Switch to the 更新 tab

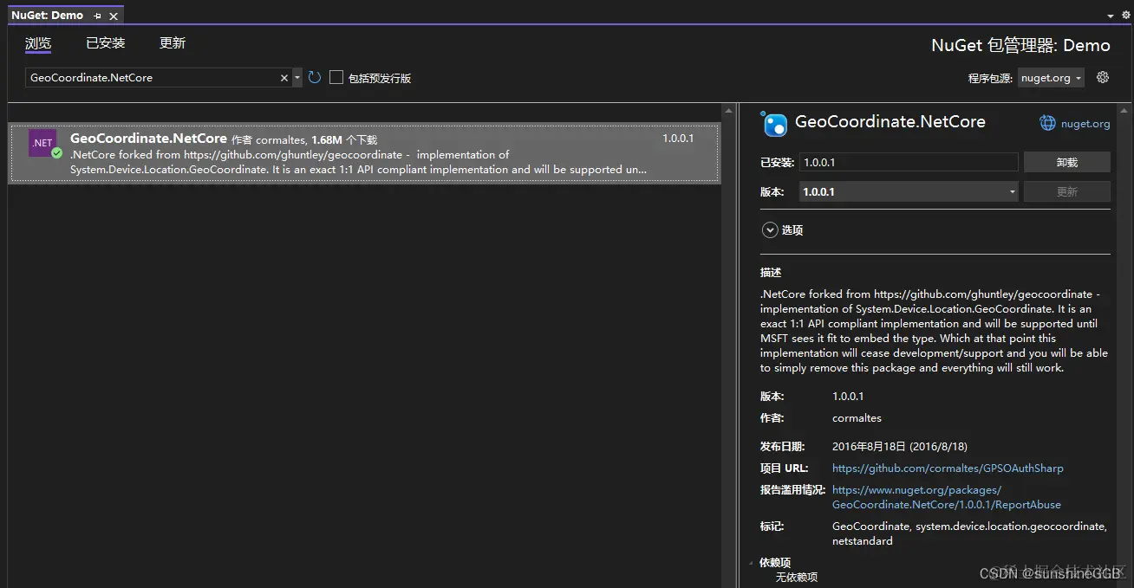click(173, 43)
